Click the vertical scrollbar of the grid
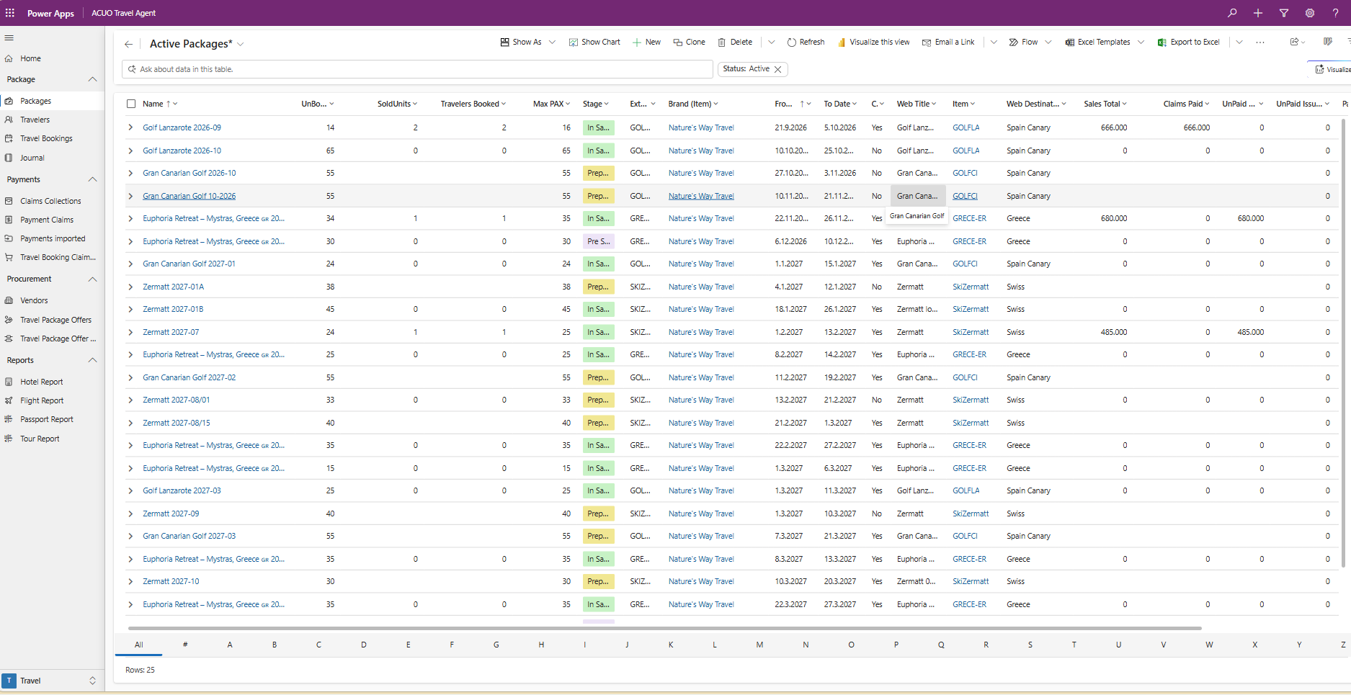This screenshot has width=1351, height=695. click(1344, 344)
